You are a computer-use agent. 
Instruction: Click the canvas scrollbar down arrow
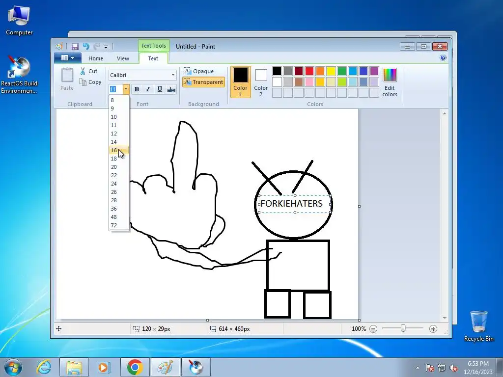click(x=445, y=318)
